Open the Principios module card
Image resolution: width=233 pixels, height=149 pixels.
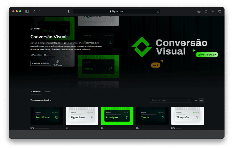click(x=117, y=116)
